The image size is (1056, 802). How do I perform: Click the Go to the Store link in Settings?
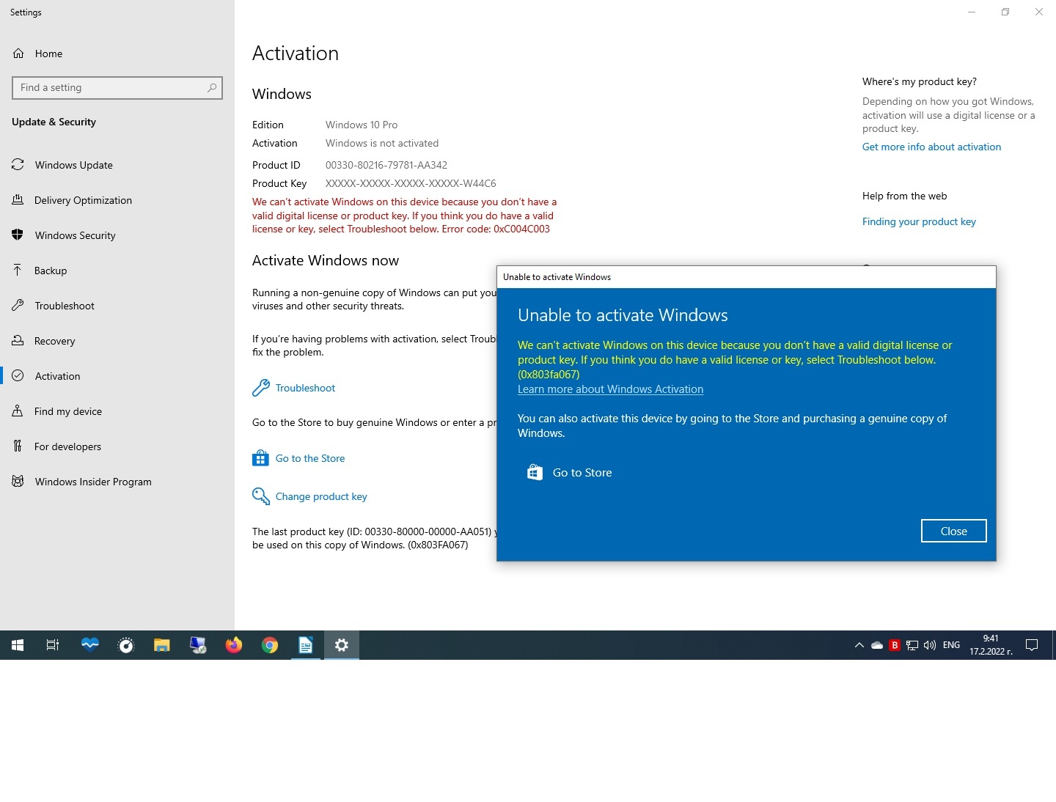(298, 458)
